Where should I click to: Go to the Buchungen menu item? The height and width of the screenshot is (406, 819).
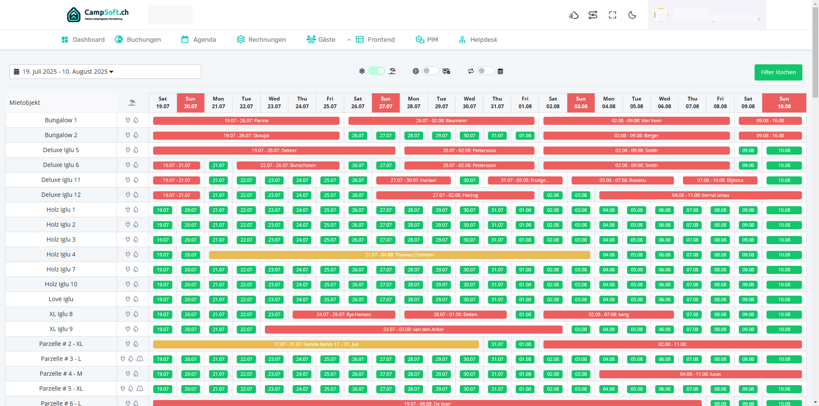pos(143,40)
